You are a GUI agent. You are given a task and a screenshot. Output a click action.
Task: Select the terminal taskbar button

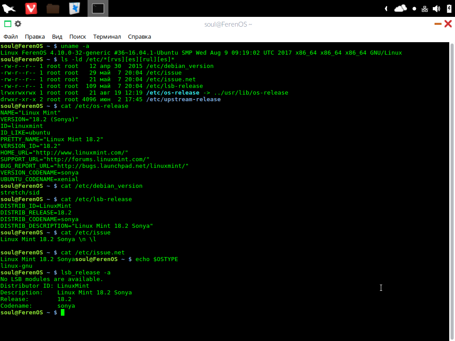[x=98, y=8]
